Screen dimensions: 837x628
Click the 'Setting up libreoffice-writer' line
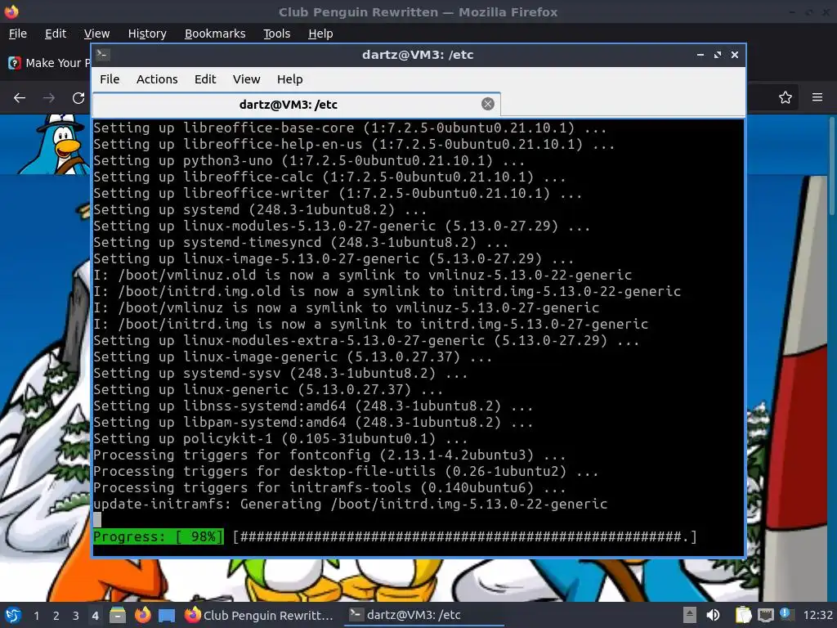coord(338,193)
